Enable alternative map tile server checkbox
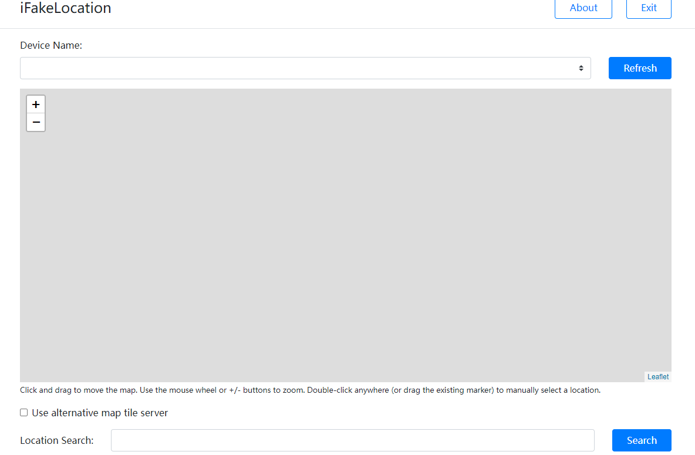The height and width of the screenshot is (455, 695). coord(24,413)
